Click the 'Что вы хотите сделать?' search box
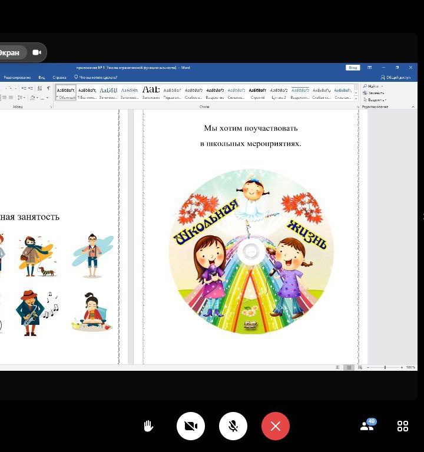 97,78
